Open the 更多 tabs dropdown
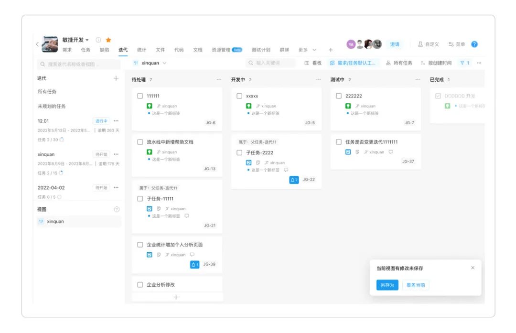 coord(307,50)
